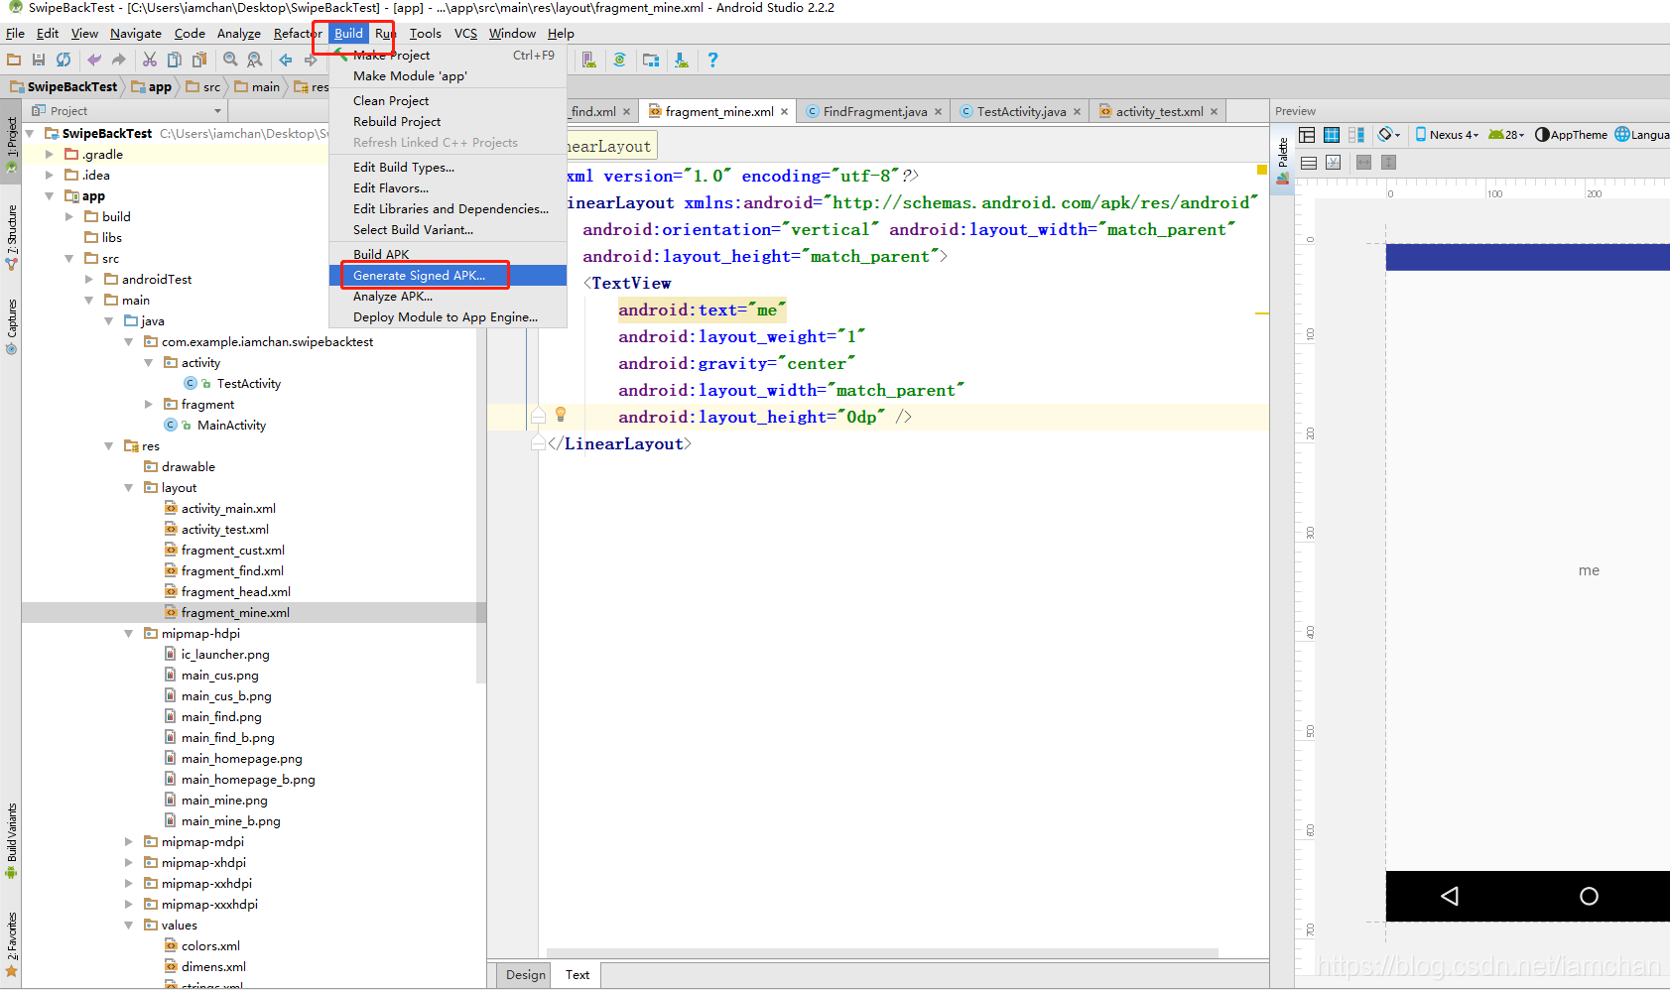This screenshot has height=990, width=1670.
Task: Click the preview orientation rotate icon
Action: pyautogui.click(x=1389, y=134)
